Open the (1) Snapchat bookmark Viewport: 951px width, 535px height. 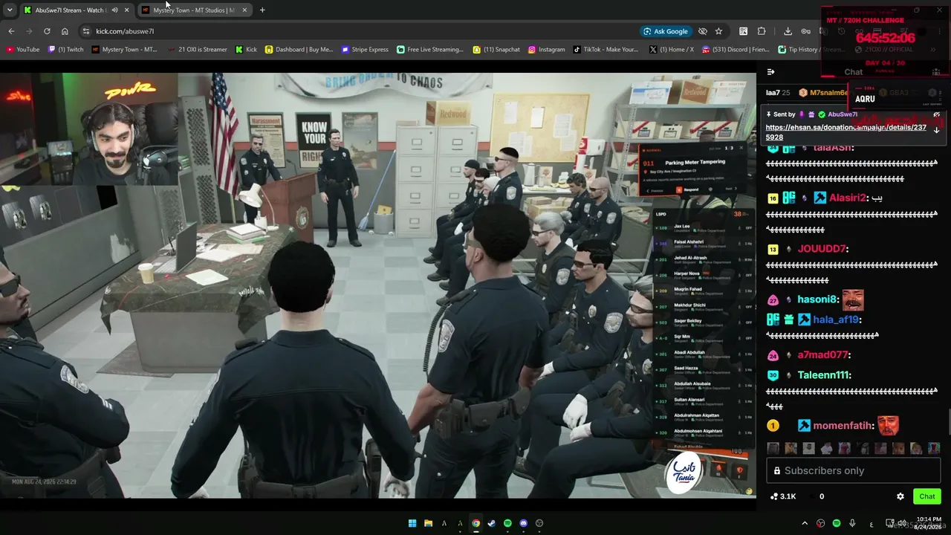(x=497, y=50)
